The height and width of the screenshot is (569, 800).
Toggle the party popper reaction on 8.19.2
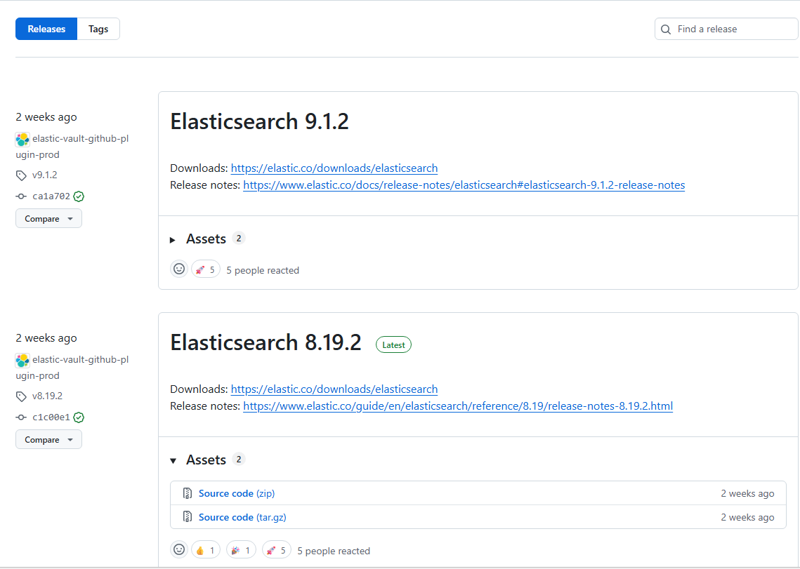(x=240, y=549)
